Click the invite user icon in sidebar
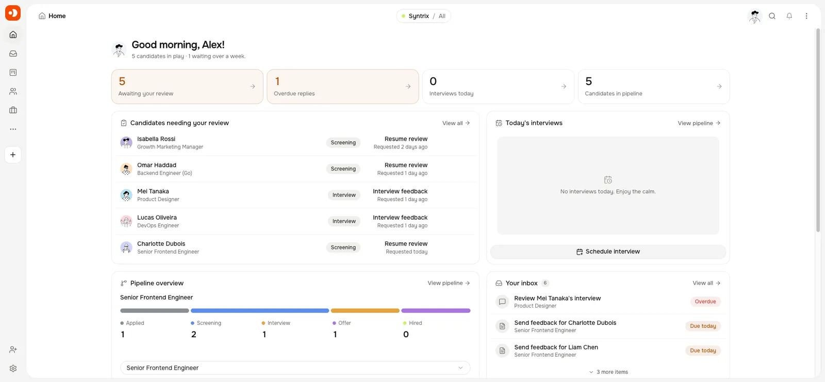Screen dimensions: 825x382 click(x=13, y=350)
